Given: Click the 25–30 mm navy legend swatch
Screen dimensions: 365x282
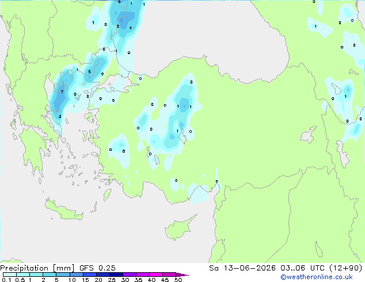Looking at the screenshot, I should tap(116, 275).
